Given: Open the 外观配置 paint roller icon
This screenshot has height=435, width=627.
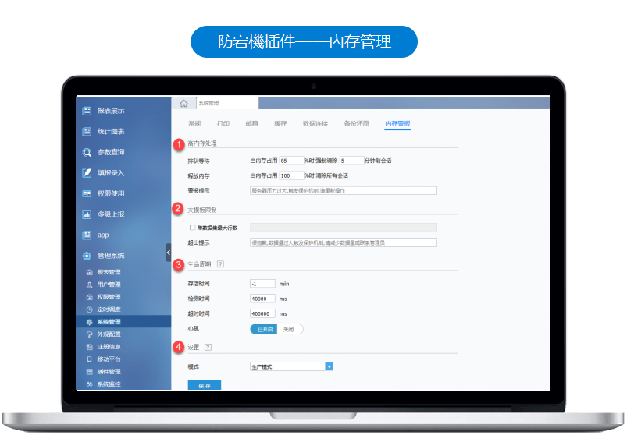Looking at the screenshot, I should [90, 334].
